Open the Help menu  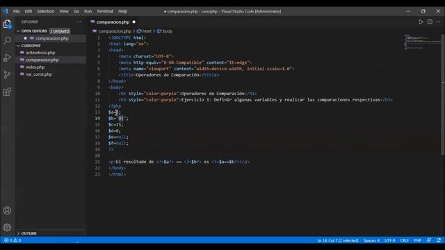click(x=122, y=11)
